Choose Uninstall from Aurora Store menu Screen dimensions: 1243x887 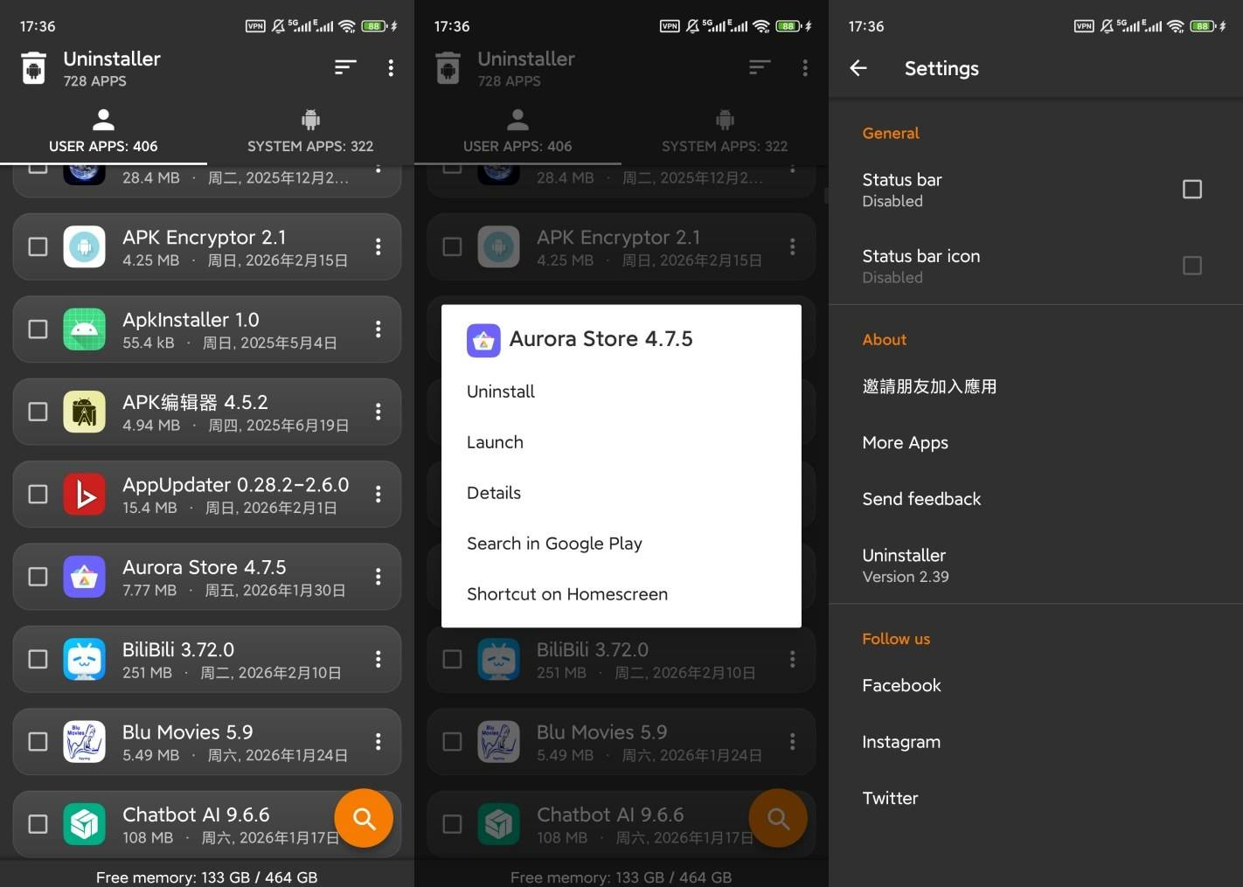tap(501, 392)
